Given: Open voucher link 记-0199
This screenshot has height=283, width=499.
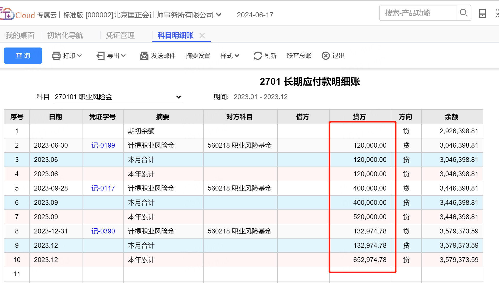Looking at the screenshot, I should pos(103,145).
